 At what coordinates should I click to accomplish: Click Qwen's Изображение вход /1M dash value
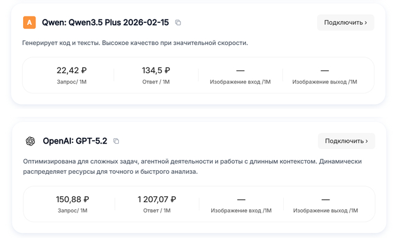(240, 70)
